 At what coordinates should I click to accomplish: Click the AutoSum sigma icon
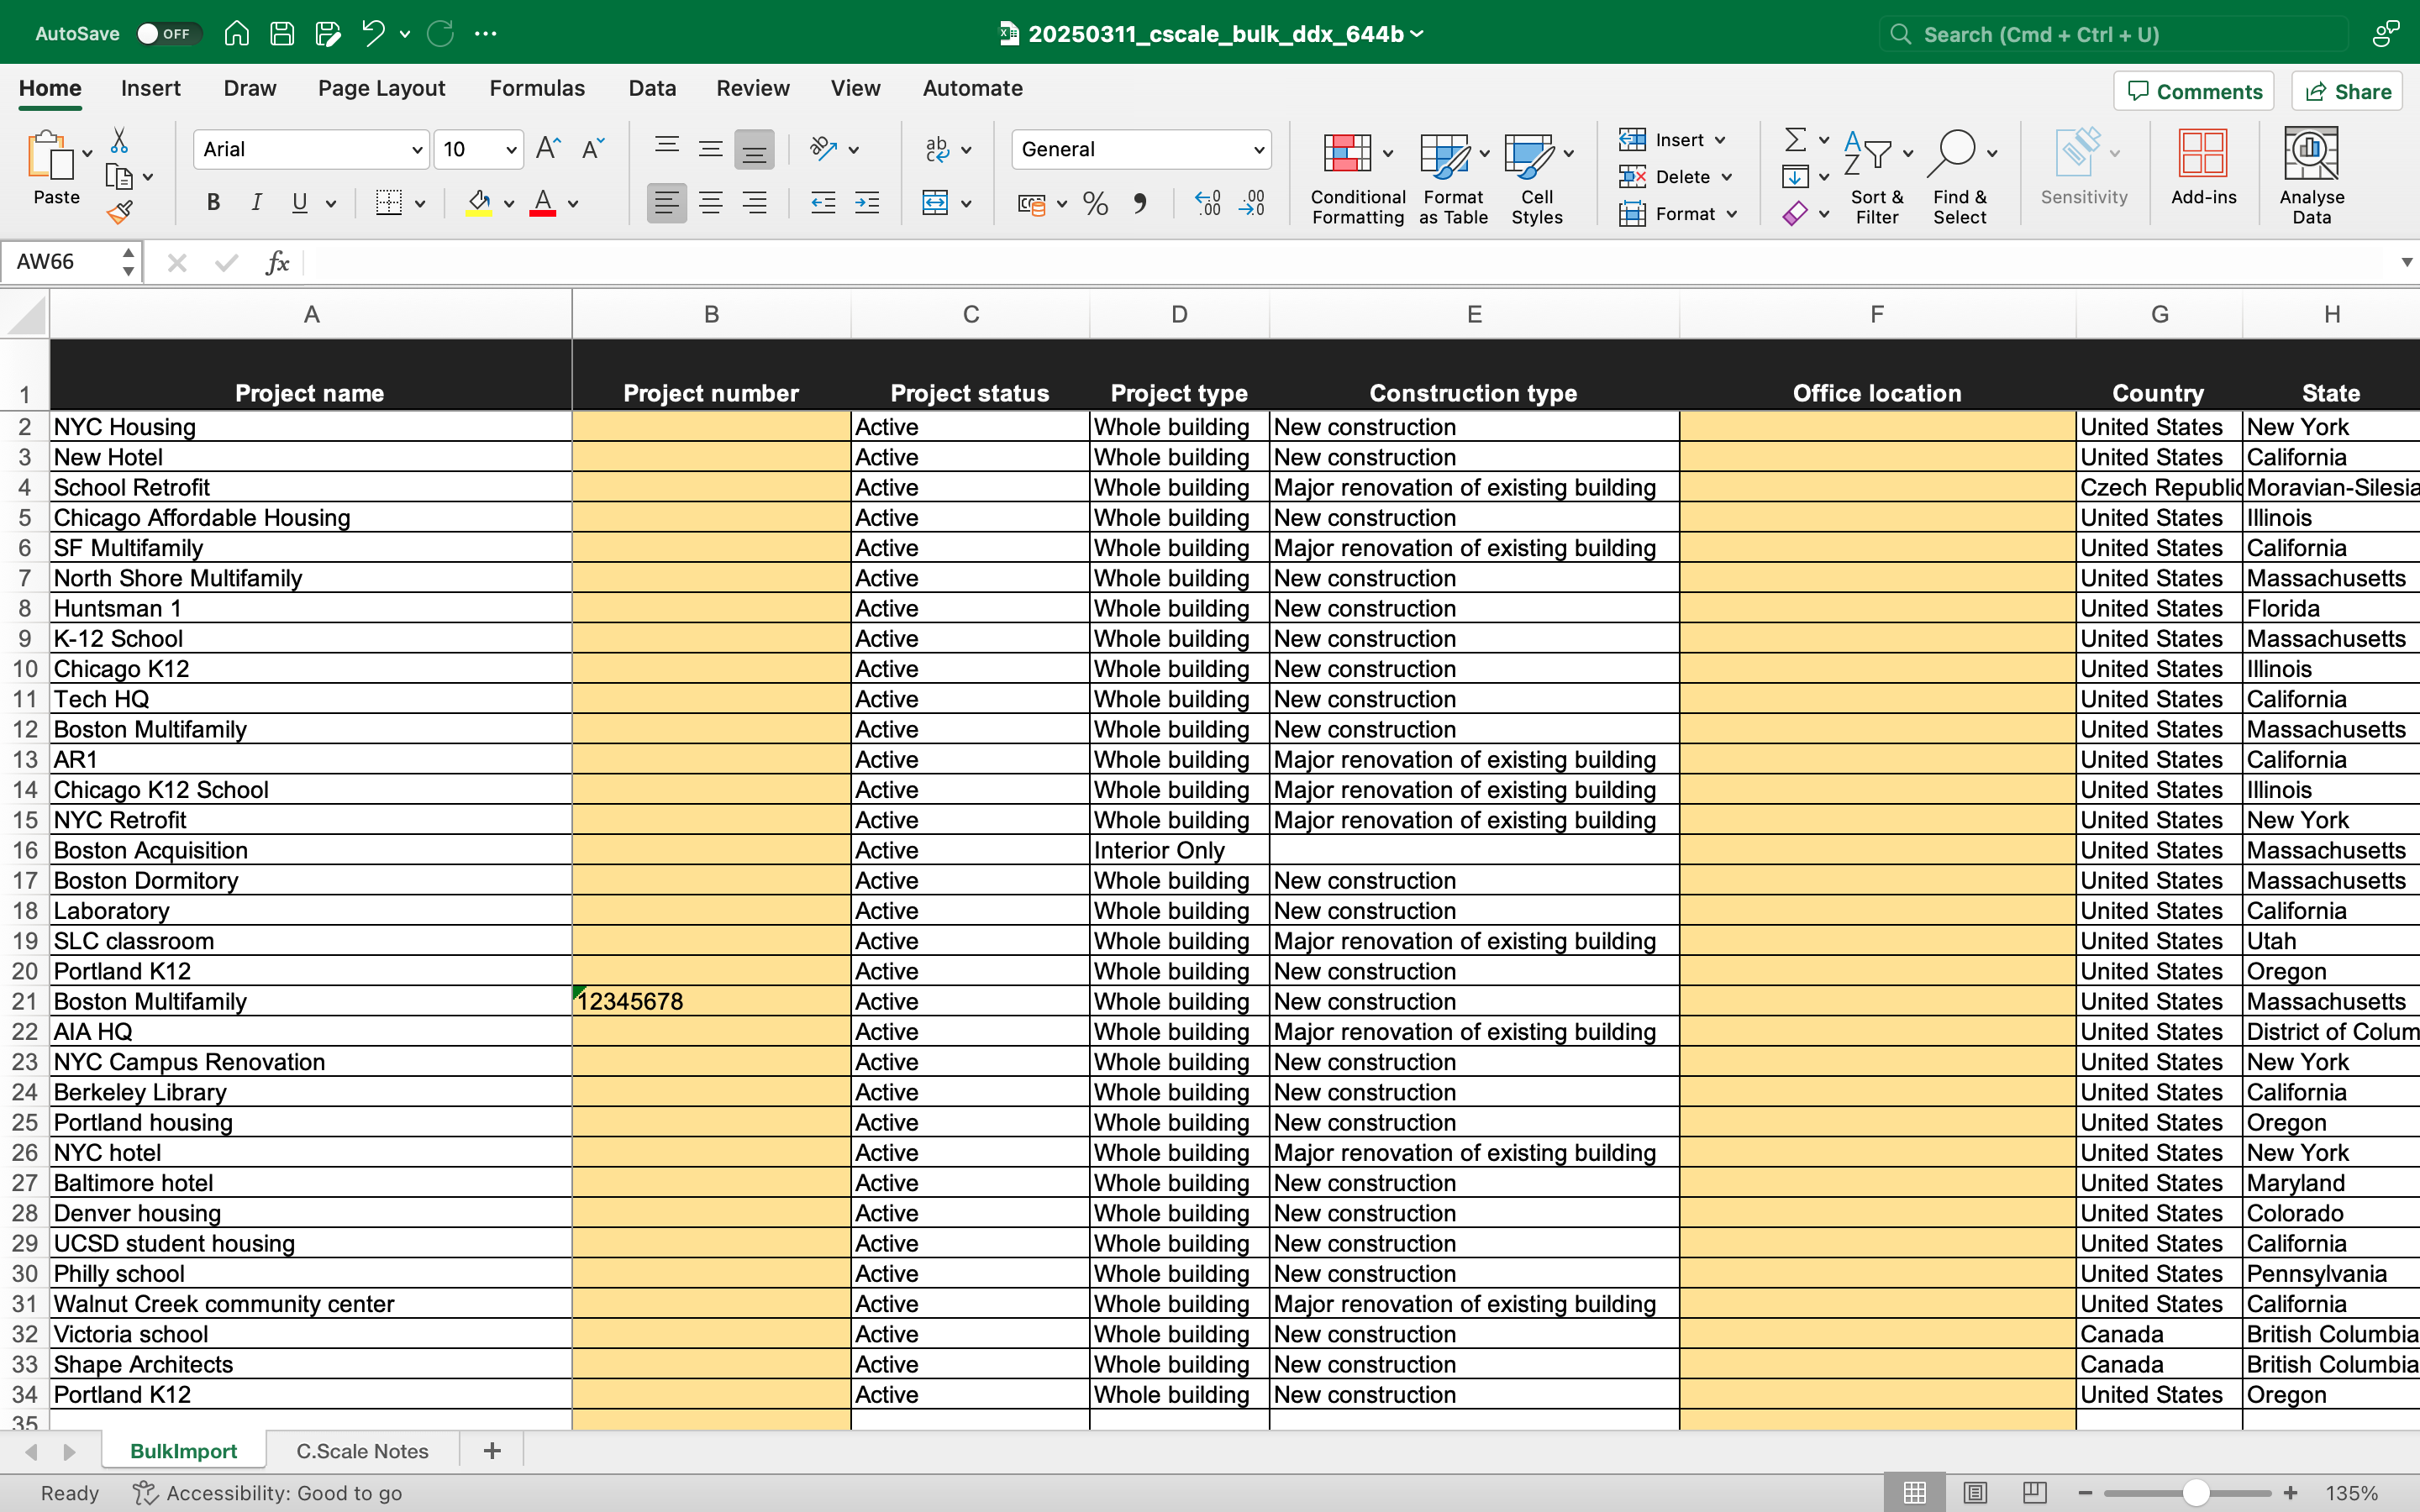tap(1796, 139)
